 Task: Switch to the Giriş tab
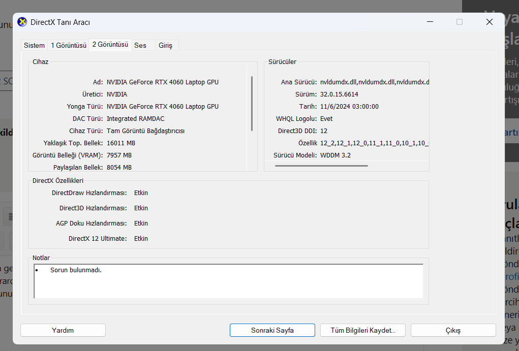point(166,45)
